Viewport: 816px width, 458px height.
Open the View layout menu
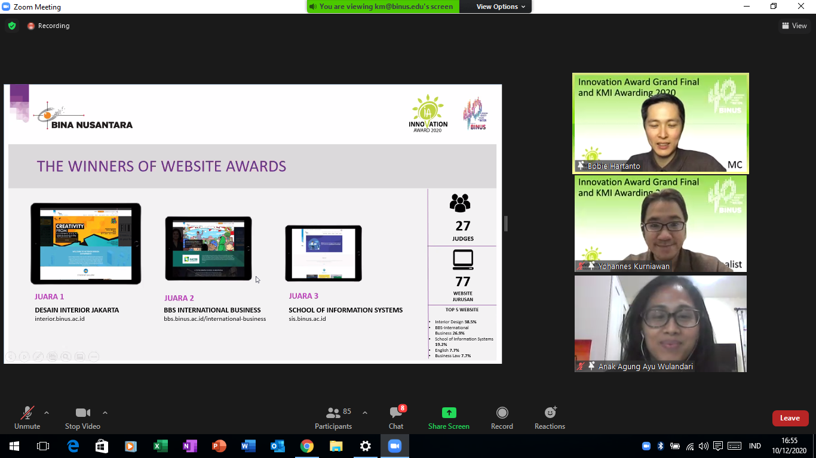coord(794,26)
